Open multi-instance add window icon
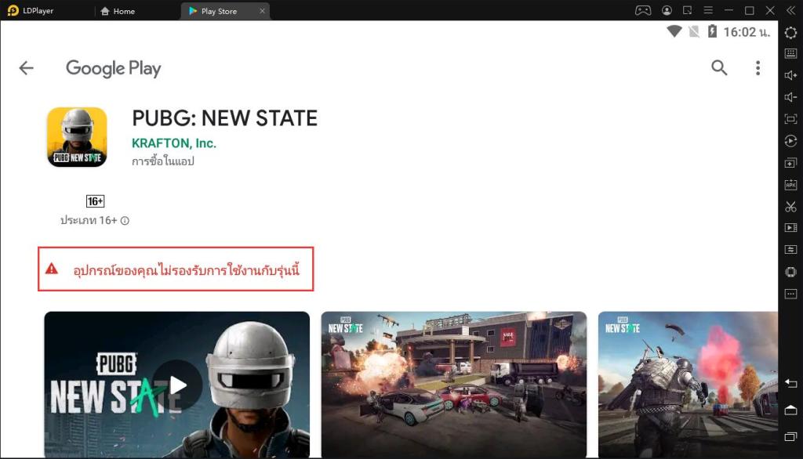Viewport: 803px width, 459px height. [790, 163]
